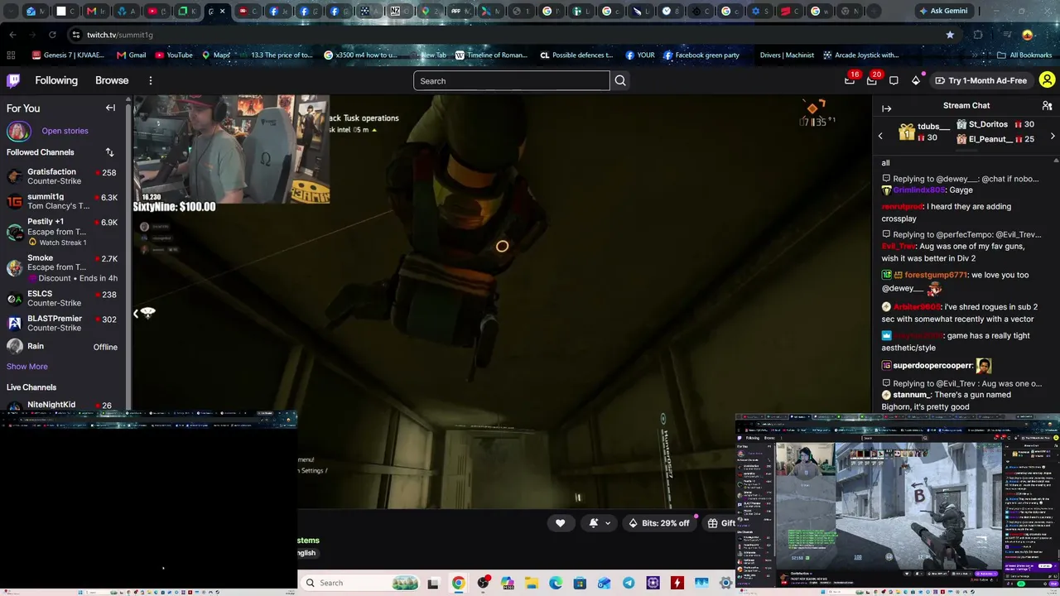Open Microsoft Store from the taskbar
Image resolution: width=1060 pixels, height=596 pixels.
(x=580, y=583)
